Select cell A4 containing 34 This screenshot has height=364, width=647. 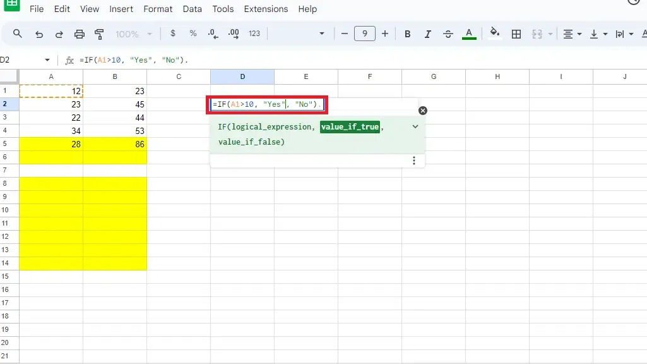pos(51,131)
